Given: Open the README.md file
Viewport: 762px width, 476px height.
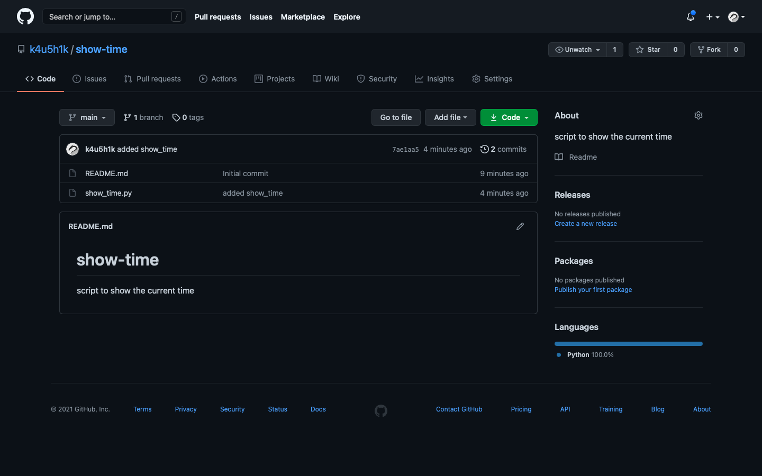Looking at the screenshot, I should pos(106,173).
